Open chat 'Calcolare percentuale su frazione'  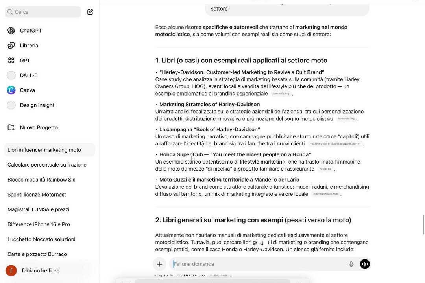(x=47, y=165)
